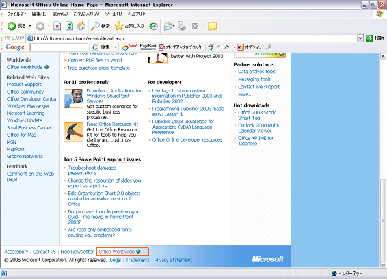
Task: Click the person photo thumbnail for SharePoint download
Action: point(73,98)
